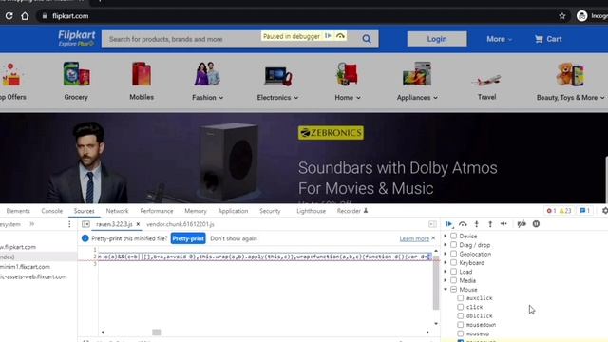Expand the Keyboard category
Screen dimensions: 608x342
click(x=446, y=262)
